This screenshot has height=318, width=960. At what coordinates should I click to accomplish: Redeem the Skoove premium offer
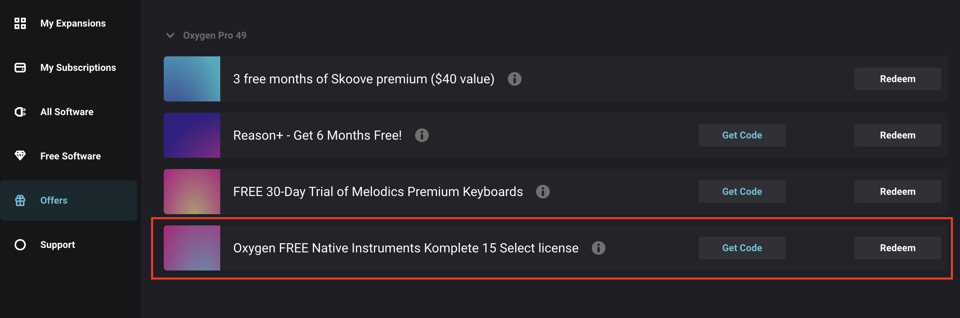897,79
